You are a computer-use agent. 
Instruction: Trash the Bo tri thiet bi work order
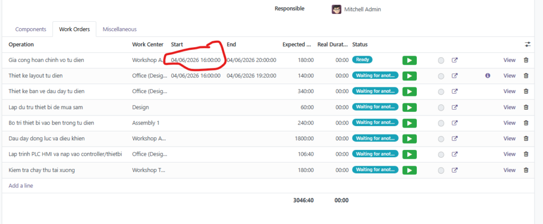point(526,123)
